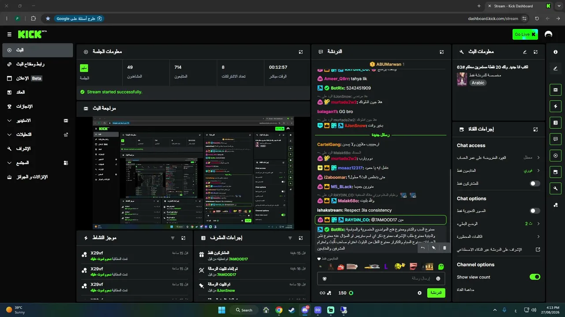Expand the stream info panel (معلومات البث)

535,52
